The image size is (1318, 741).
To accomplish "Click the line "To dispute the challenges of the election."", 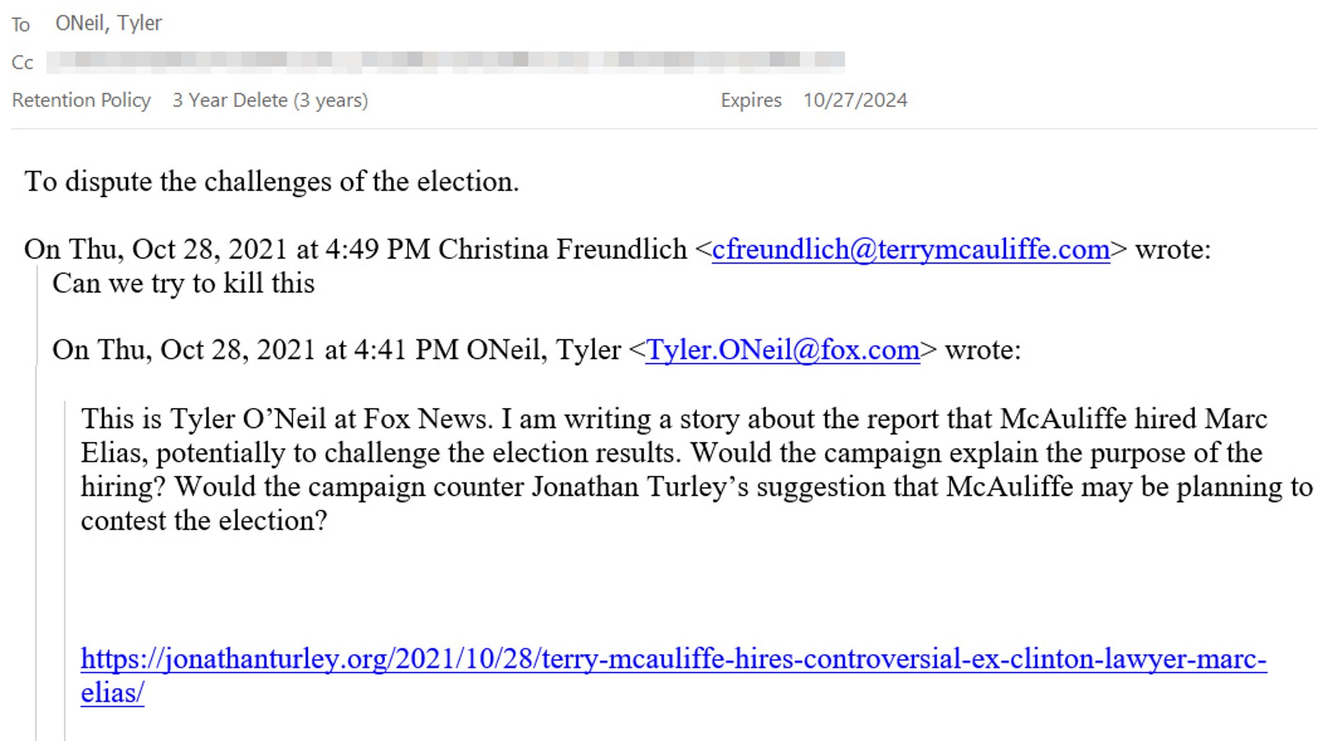I will [271, 182].
